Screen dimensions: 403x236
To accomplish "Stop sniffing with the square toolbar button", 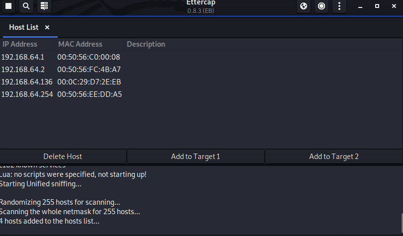I will (8, 6).
